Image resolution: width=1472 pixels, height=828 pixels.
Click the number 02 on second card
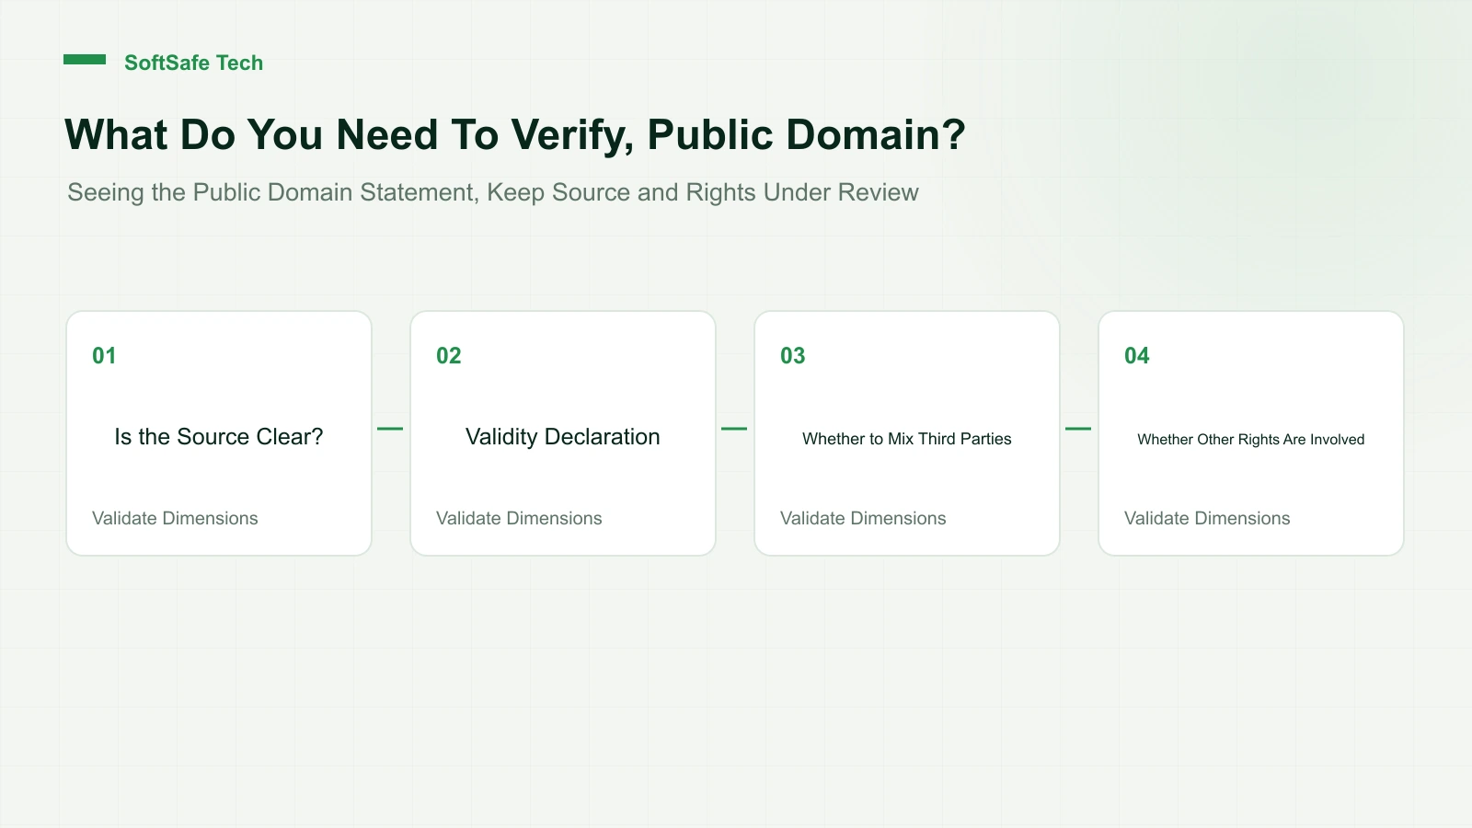coord(449,356)
